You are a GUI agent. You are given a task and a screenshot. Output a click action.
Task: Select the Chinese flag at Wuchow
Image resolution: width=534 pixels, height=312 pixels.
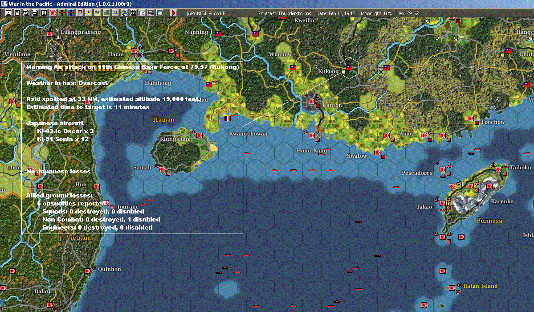point(293,68)
